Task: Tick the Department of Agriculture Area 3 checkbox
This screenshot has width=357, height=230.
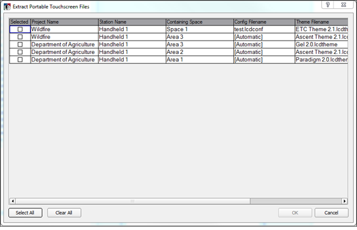Action: click(x=20, y=44)
